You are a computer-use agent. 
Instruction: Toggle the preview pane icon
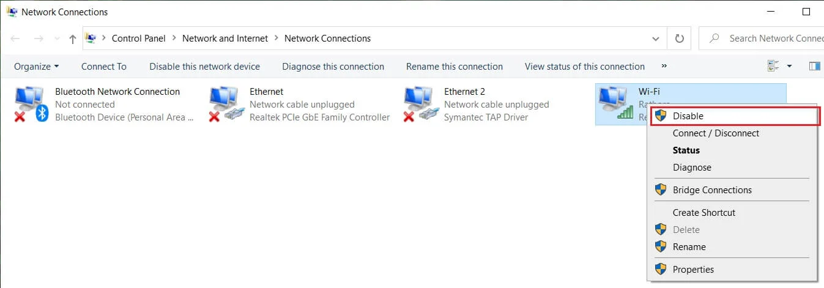point(814,66)
